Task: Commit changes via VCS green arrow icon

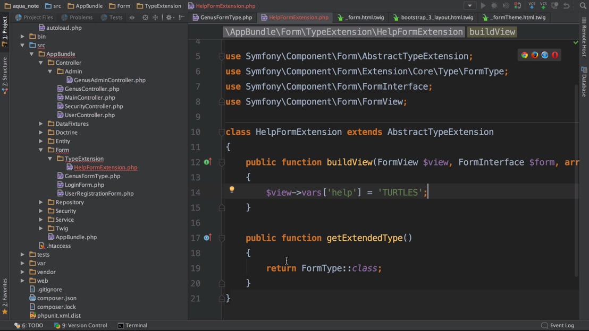Action: point(543,5)
